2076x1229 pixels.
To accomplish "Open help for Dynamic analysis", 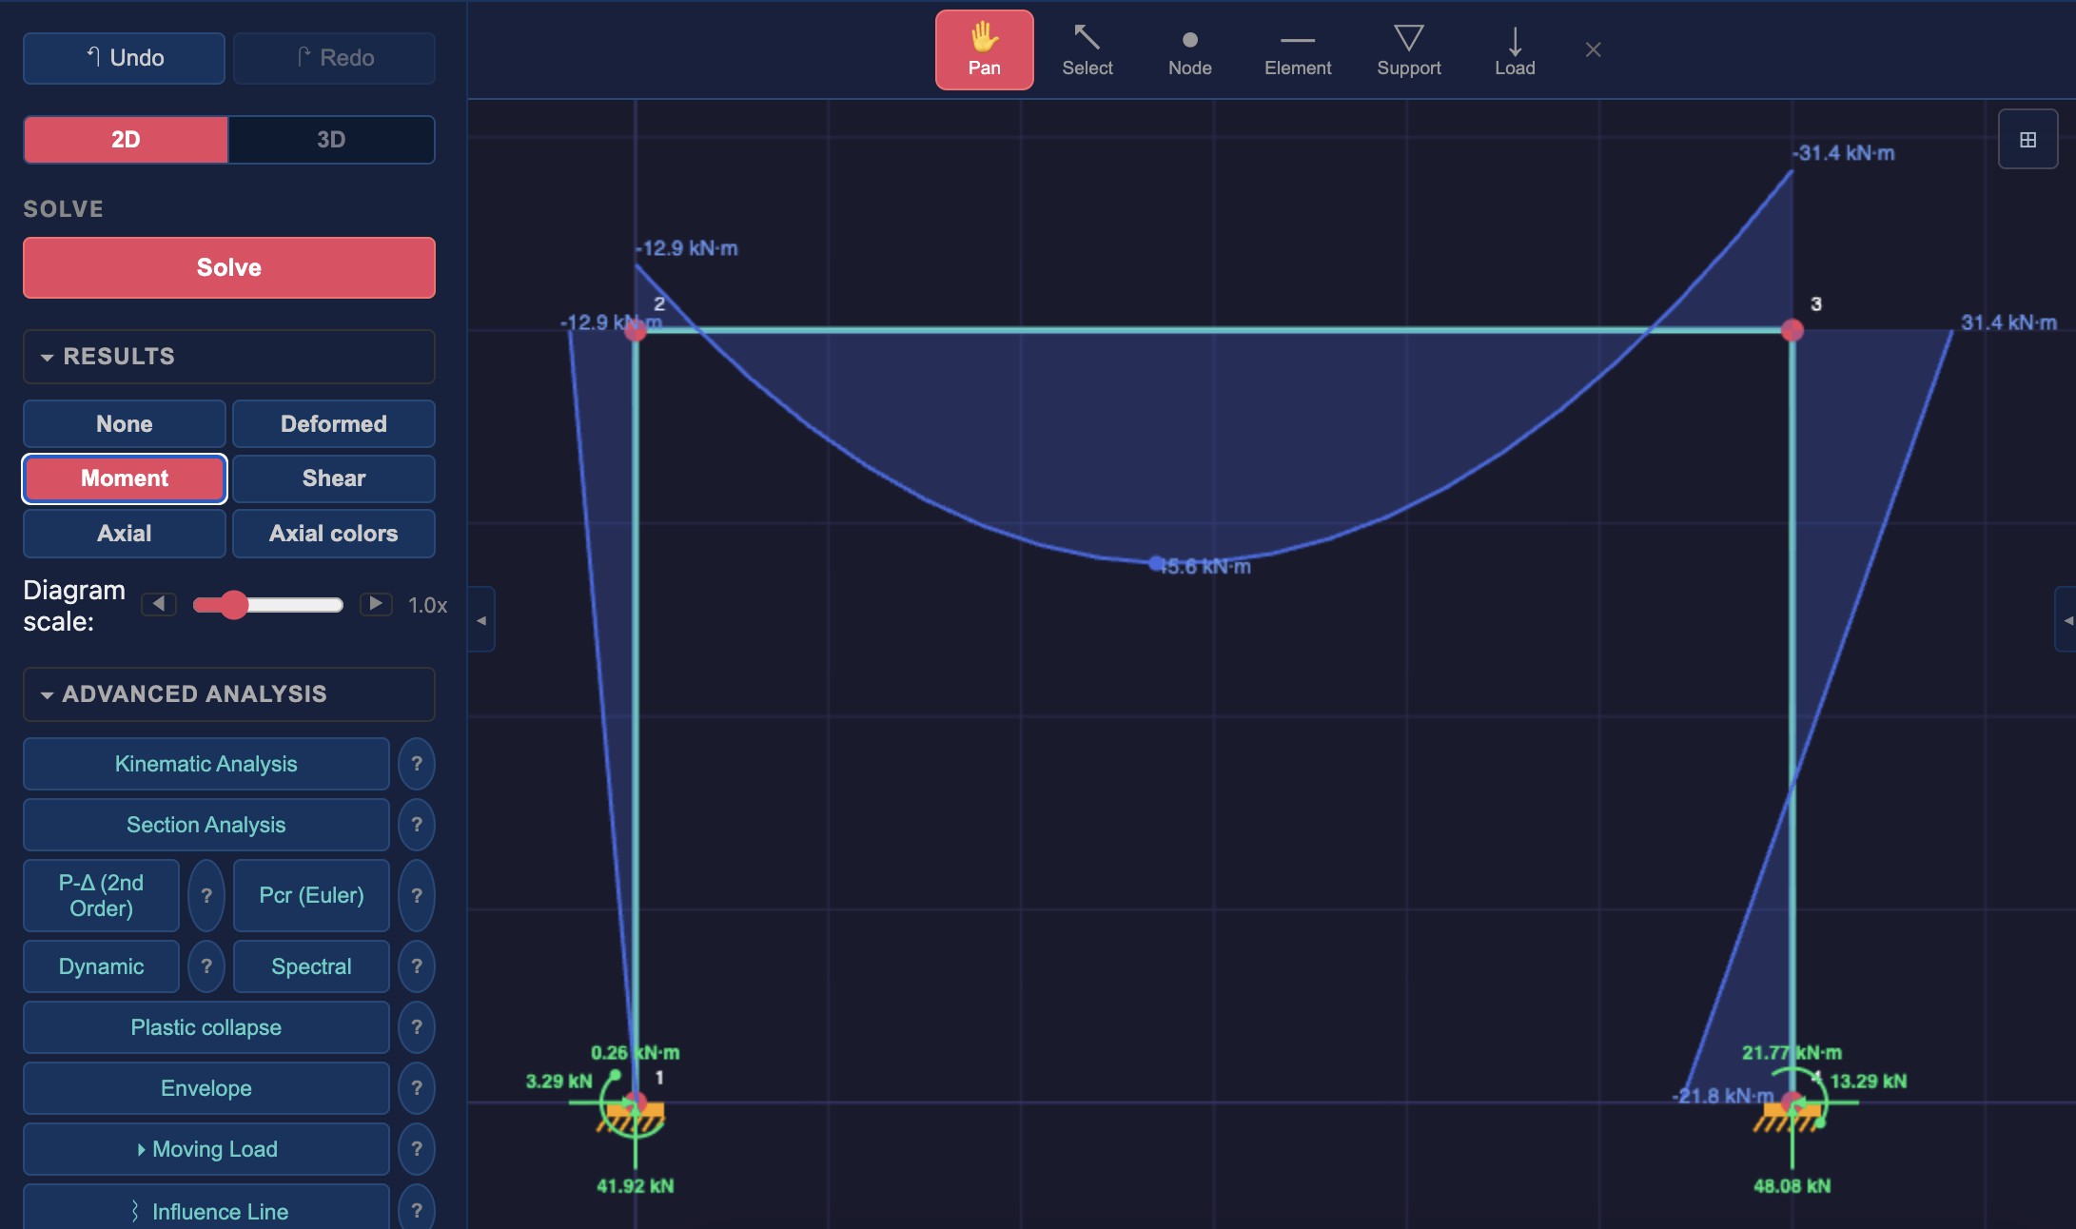I will [x=206, y=966].
